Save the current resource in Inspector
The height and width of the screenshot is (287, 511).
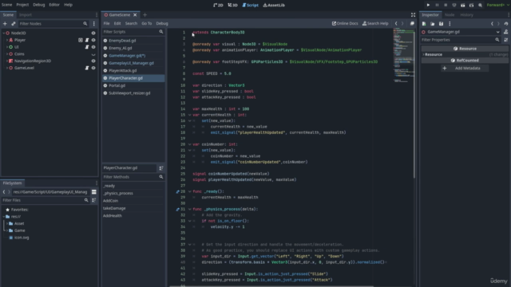click(x=441, y=24)
